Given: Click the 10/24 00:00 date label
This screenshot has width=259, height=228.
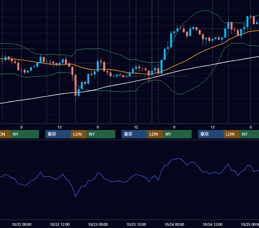Looking at the screenshot, I should point(174,224).
